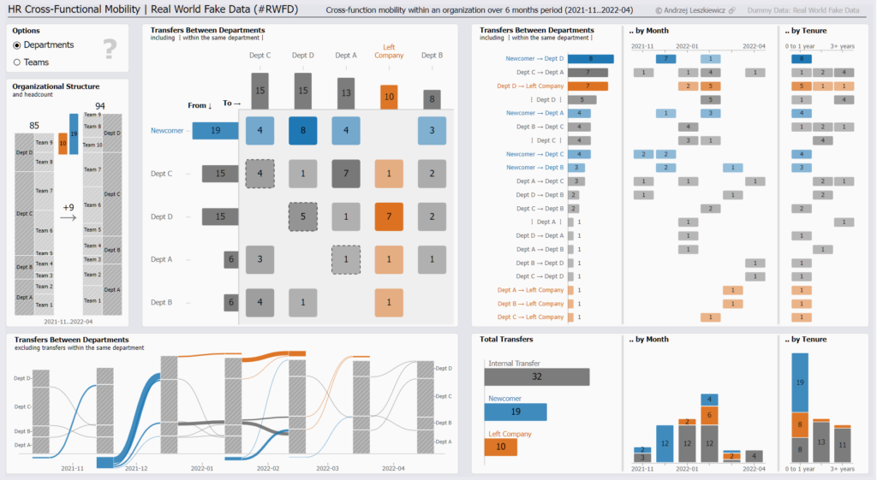This screenshot has width=877, height=480.
Task: Click the Dept C to Dept A matrix cell showing 7
Action: 346,174
